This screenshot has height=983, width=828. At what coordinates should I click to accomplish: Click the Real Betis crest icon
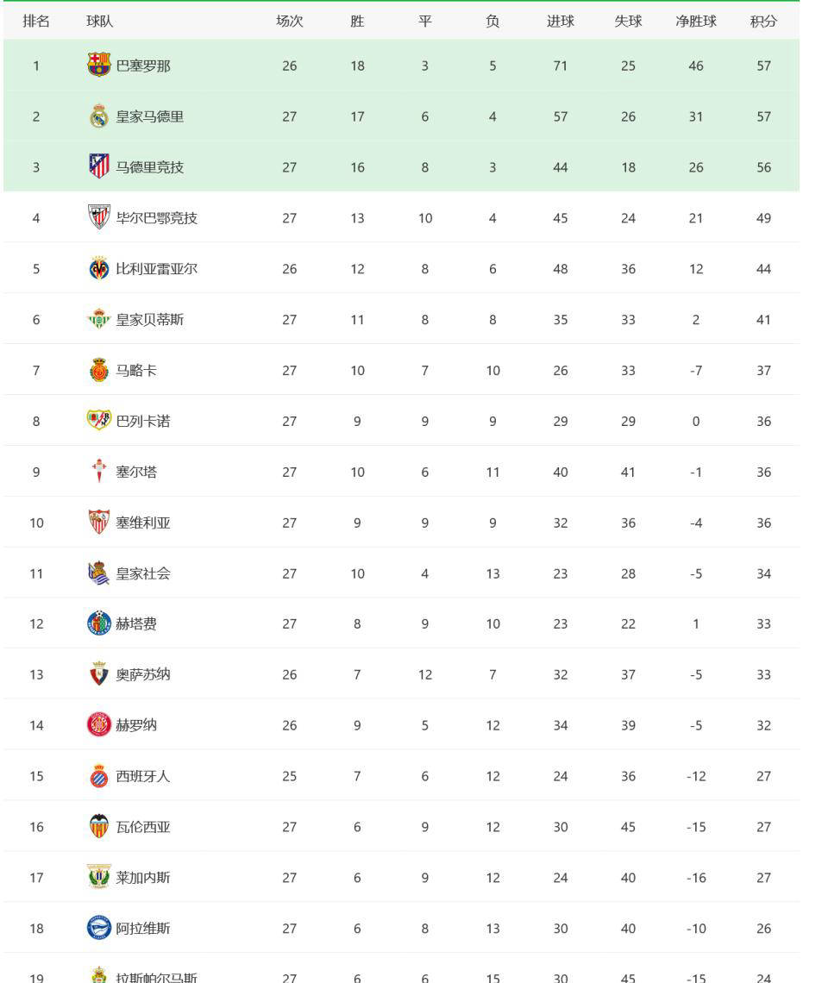click(99, 319)
